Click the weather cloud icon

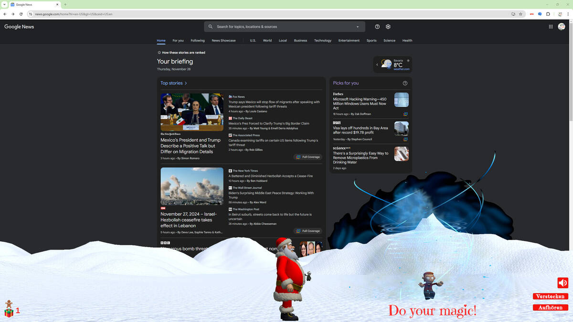pos(386,64)
